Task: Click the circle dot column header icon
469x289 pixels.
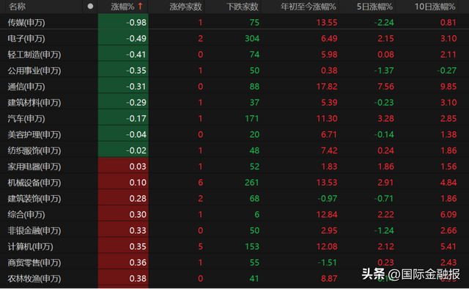Action: (x=90, y=7)
